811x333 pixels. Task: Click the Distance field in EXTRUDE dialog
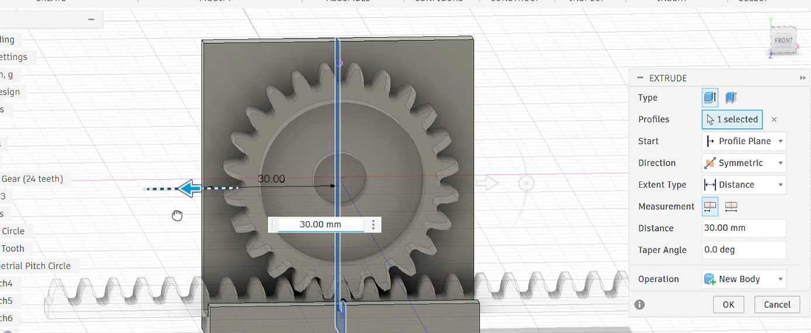744,228
